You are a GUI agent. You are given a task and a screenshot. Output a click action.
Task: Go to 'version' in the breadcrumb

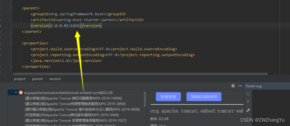[55, 79]
